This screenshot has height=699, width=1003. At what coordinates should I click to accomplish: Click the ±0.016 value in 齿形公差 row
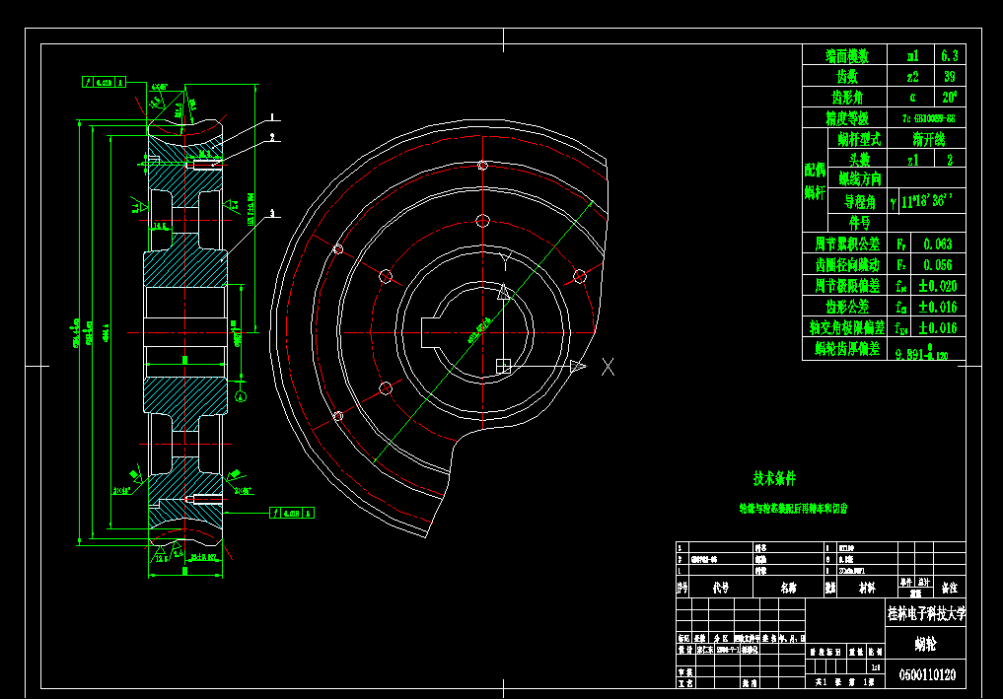(938, 307)
